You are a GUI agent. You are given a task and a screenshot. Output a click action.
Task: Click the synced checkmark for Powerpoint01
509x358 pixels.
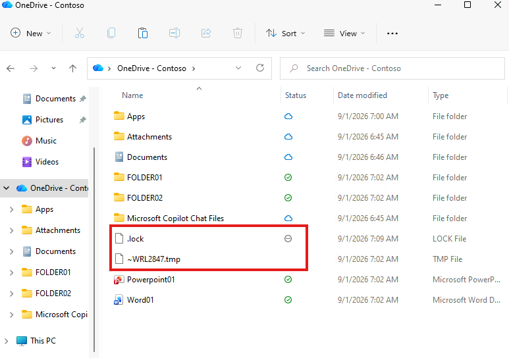[x=288, y=279]
